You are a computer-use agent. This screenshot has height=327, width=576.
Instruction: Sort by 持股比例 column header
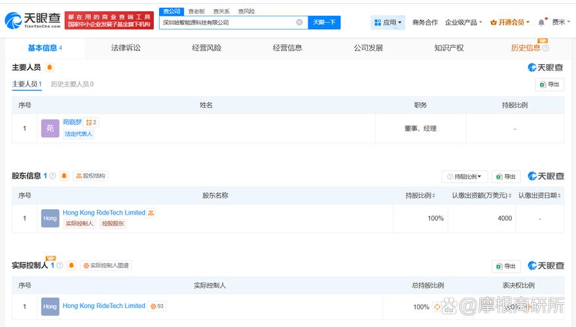[420, 196]
